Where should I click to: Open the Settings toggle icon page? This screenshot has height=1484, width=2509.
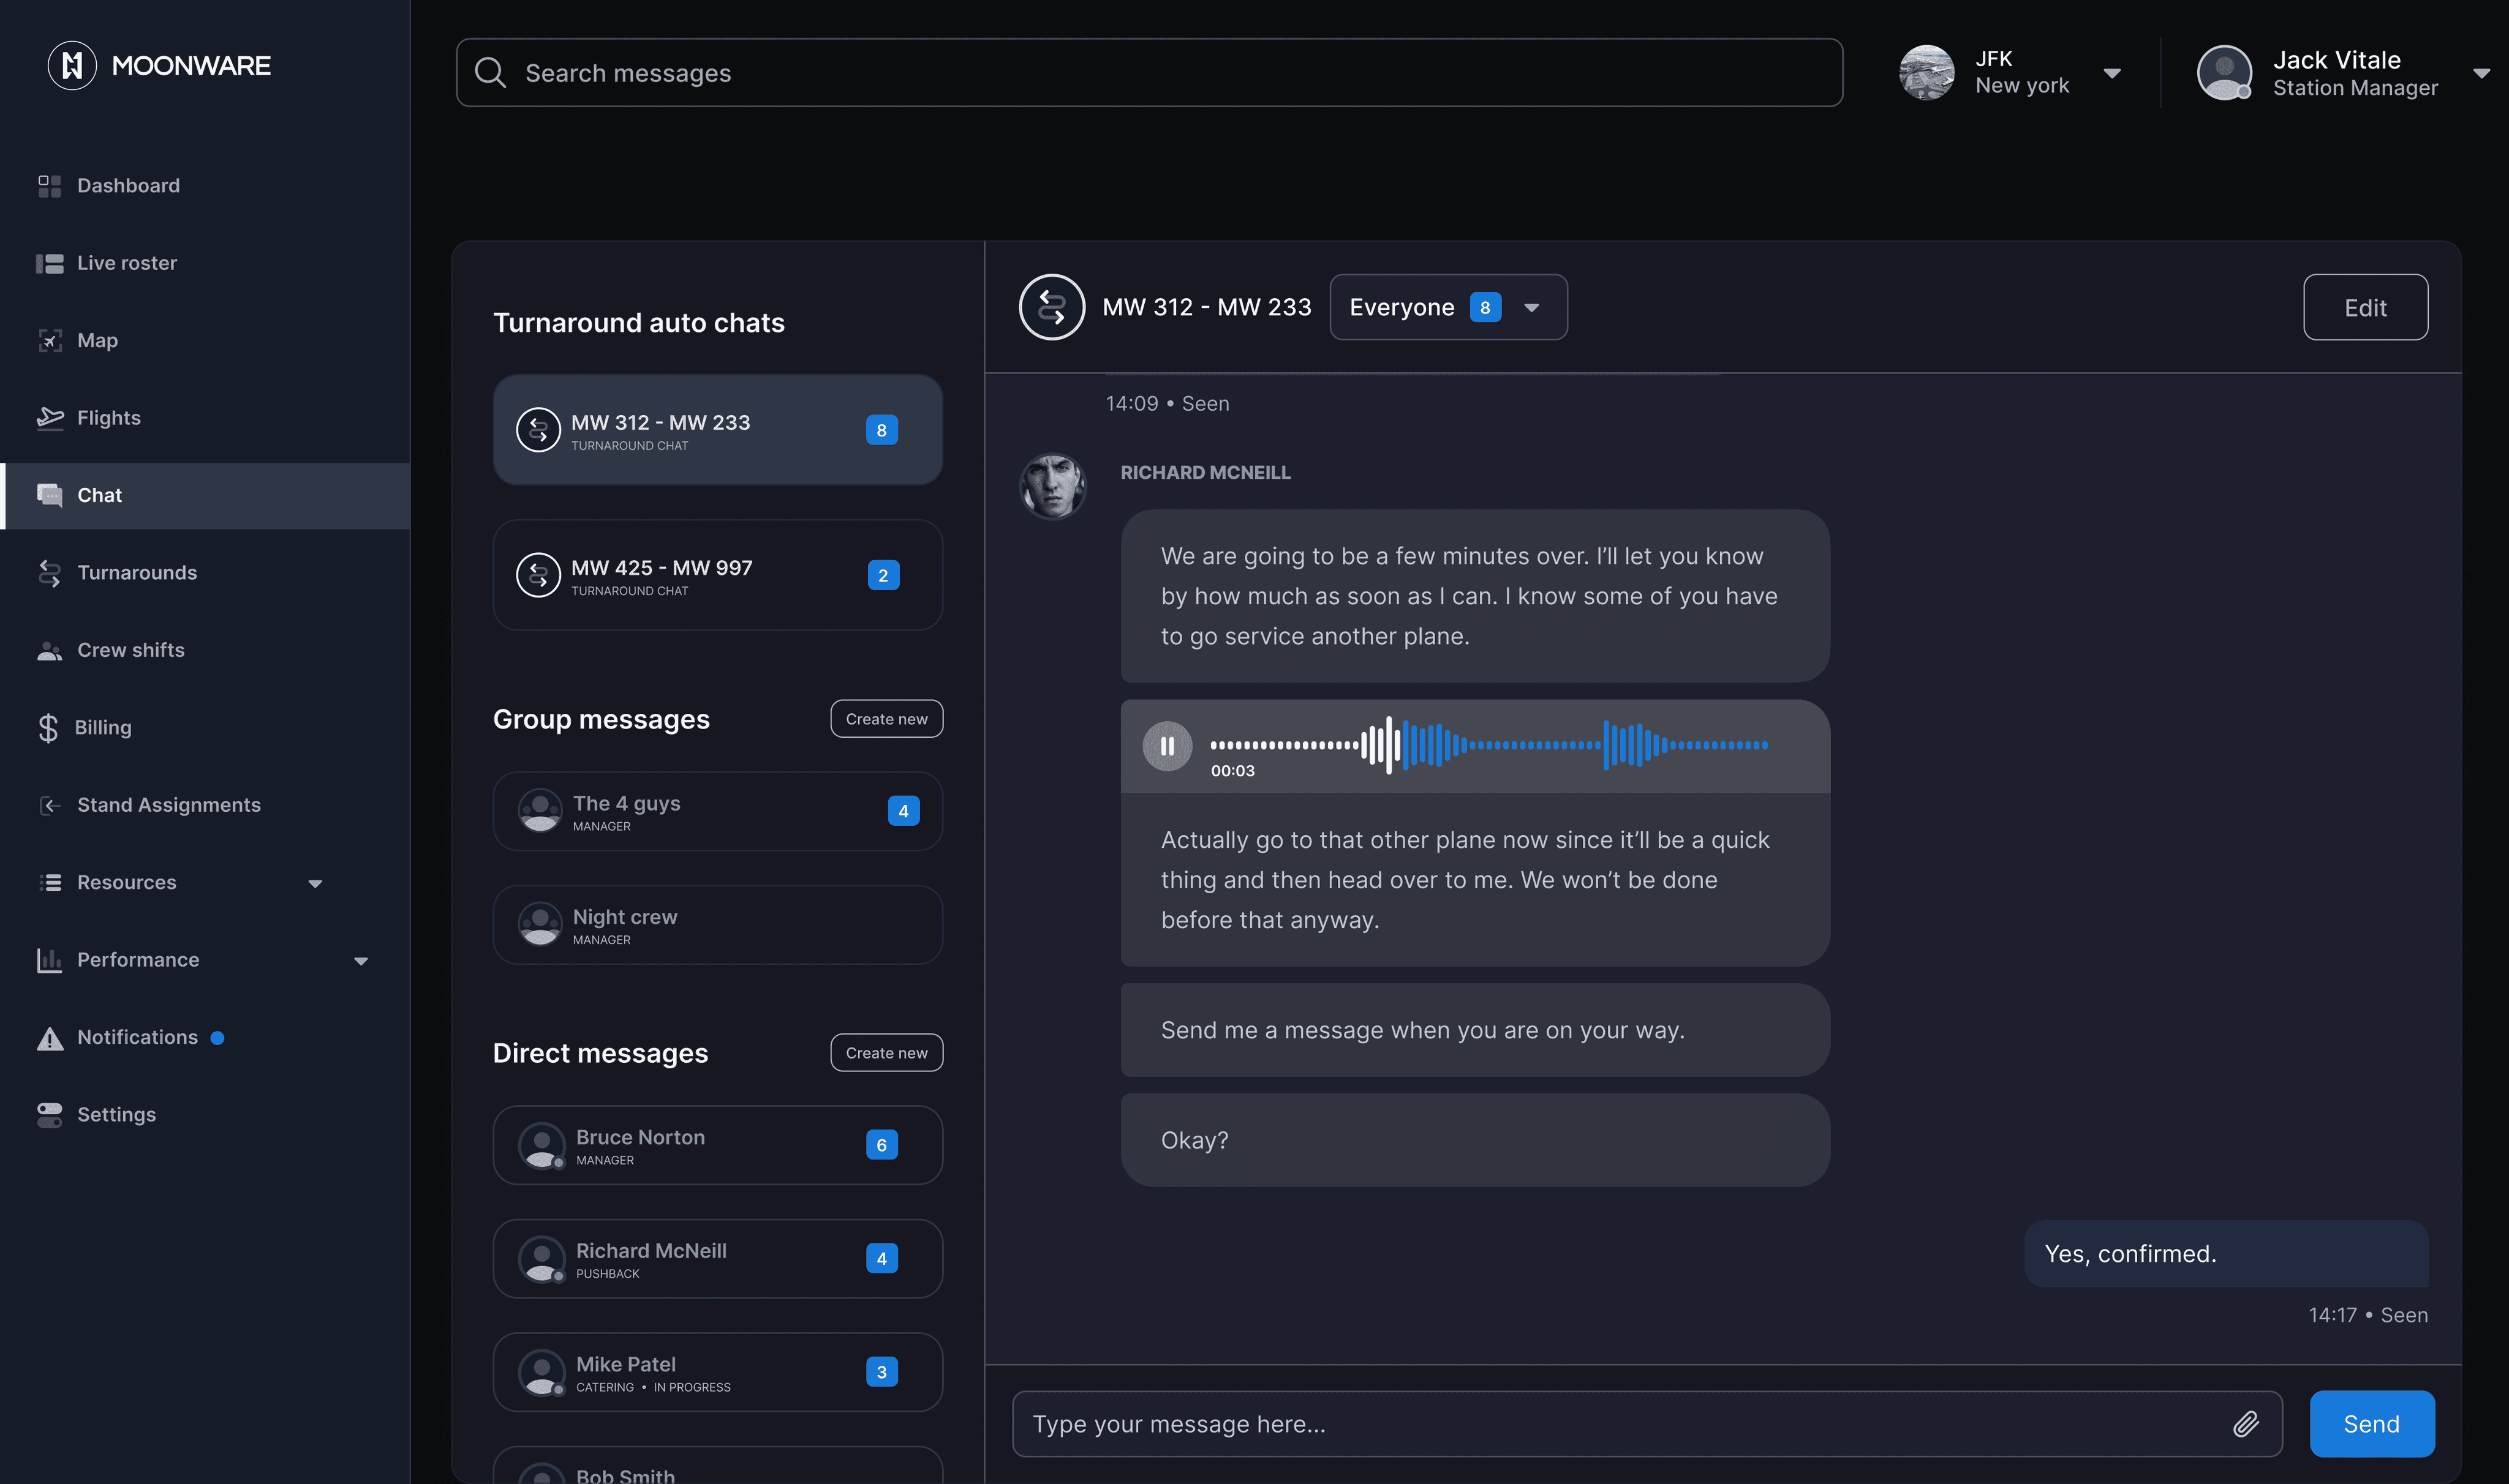[x=50, y=1115]
